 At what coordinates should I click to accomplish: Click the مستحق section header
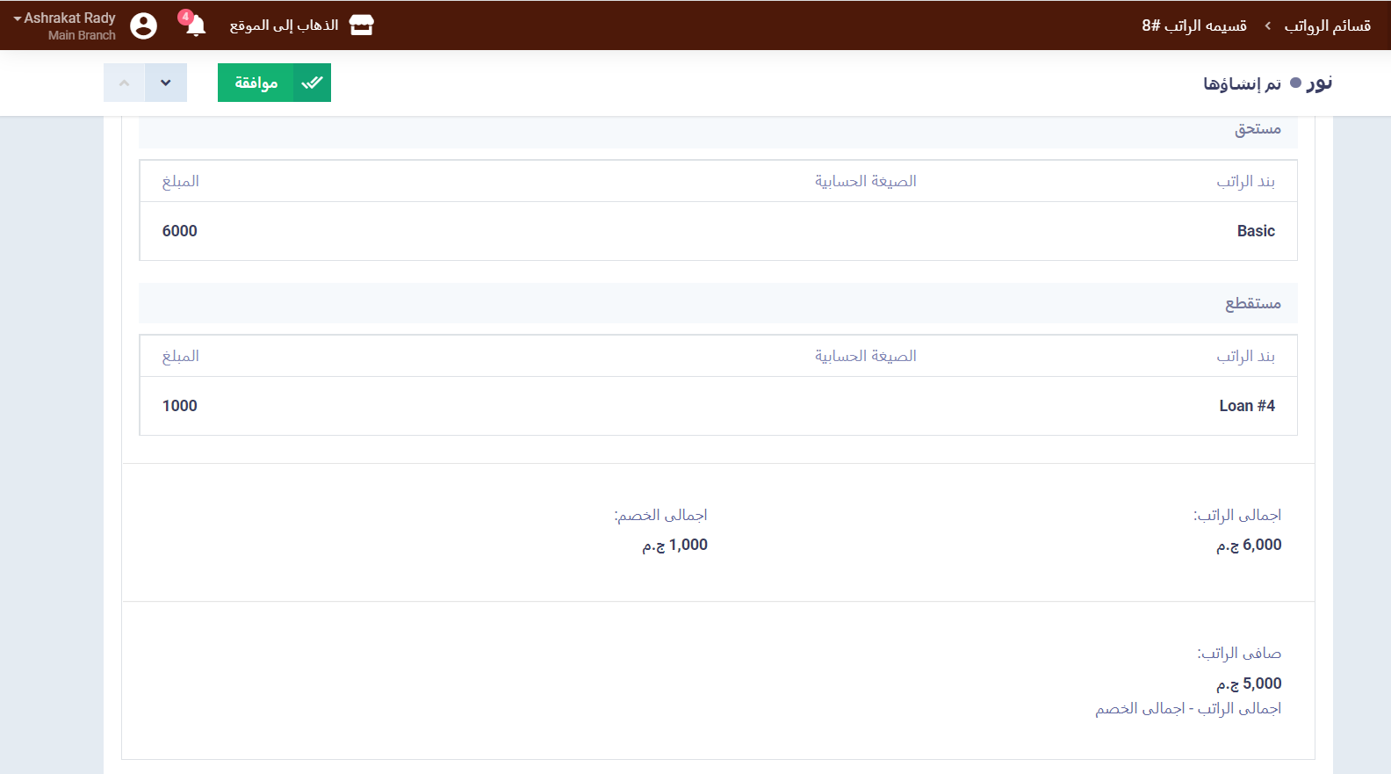1258,128
